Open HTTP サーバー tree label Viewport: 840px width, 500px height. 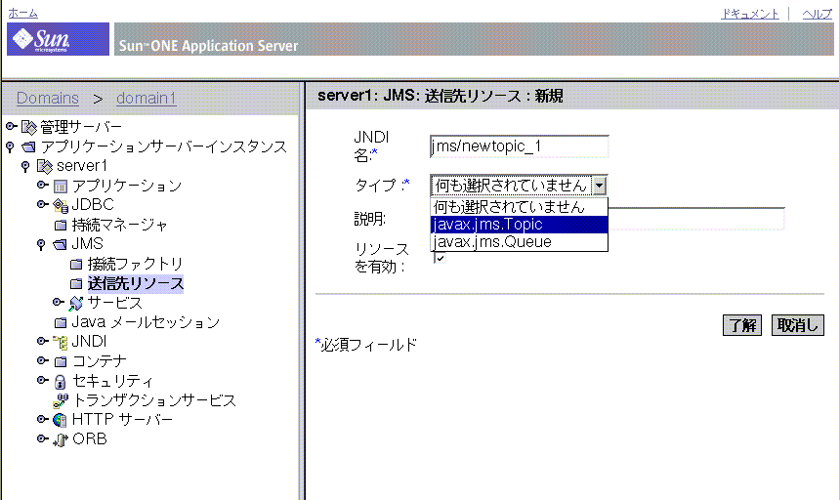122,420
